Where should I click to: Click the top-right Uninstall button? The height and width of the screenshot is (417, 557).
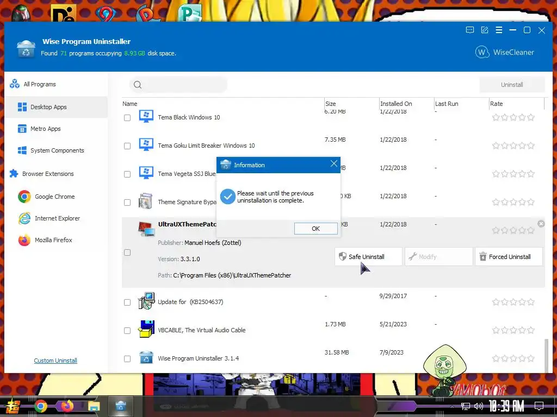512,85
